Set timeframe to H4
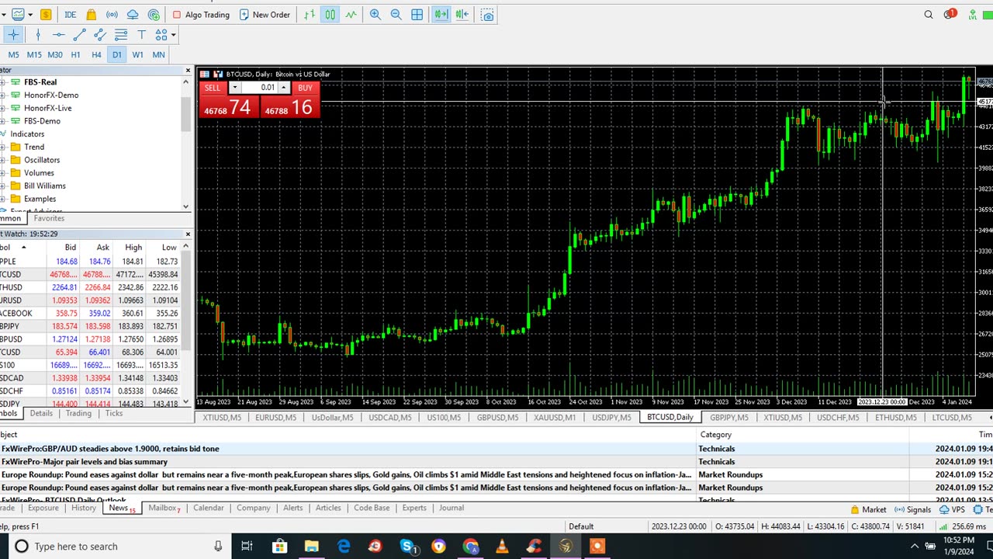The height and width of the screenshot is (559, 993). coord(96,54)
